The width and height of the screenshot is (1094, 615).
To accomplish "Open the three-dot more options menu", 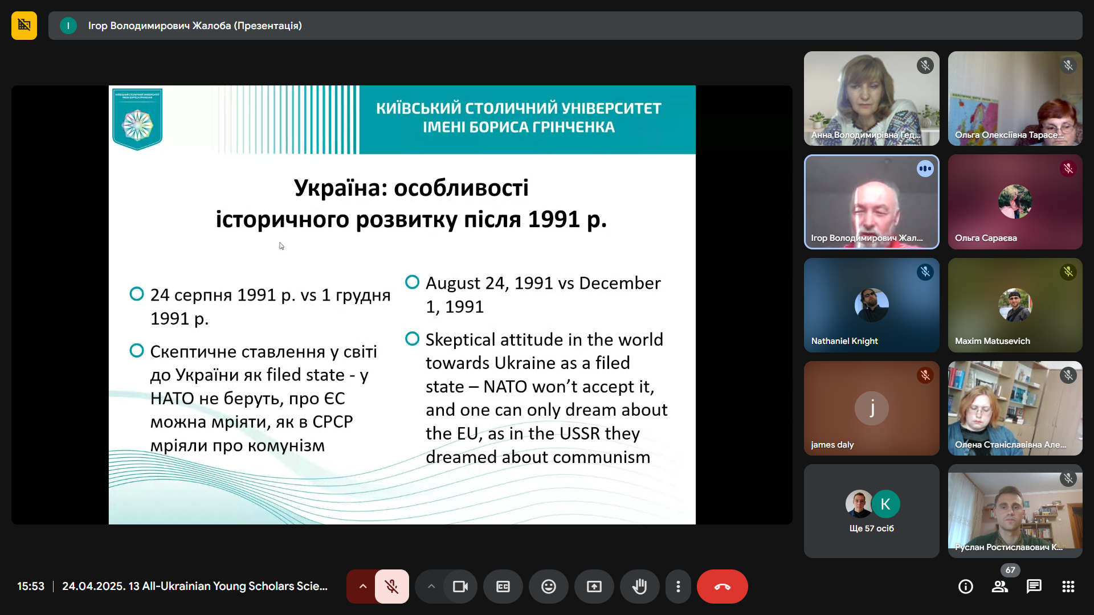I will [x=678, y=587].
